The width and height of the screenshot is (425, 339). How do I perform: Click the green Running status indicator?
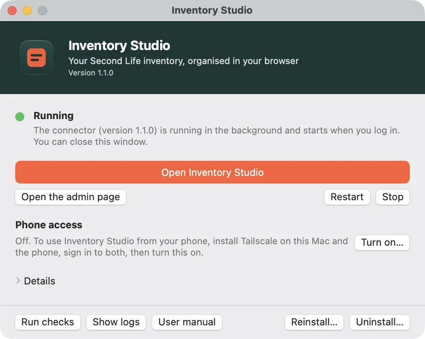[20, 117]
